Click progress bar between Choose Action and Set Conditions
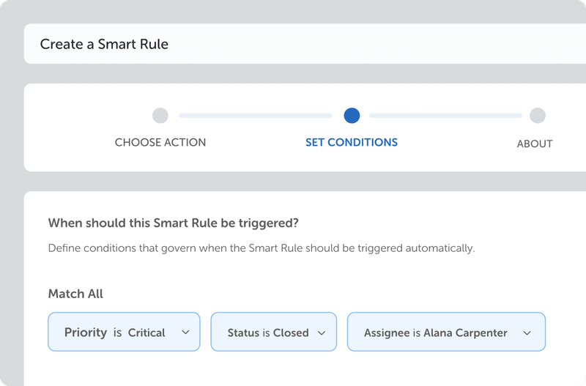 255,116
